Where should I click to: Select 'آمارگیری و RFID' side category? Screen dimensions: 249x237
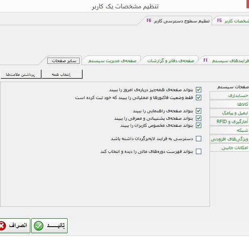[229, 121]
